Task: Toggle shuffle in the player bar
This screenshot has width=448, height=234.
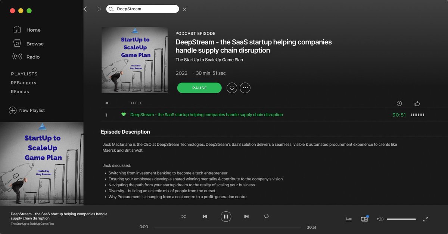Action: click(183, 216)
